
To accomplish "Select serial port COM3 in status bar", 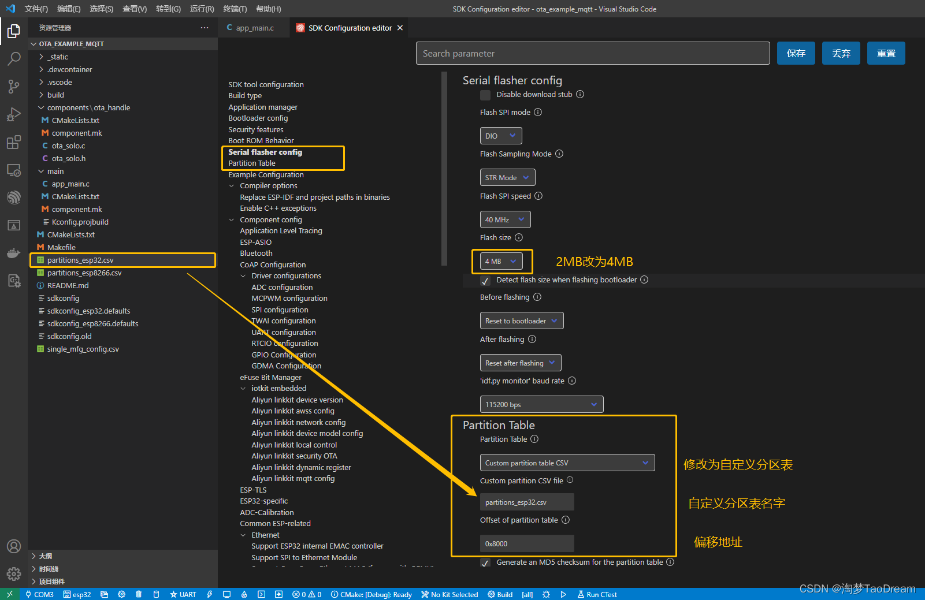I will [x=39, y=594].
